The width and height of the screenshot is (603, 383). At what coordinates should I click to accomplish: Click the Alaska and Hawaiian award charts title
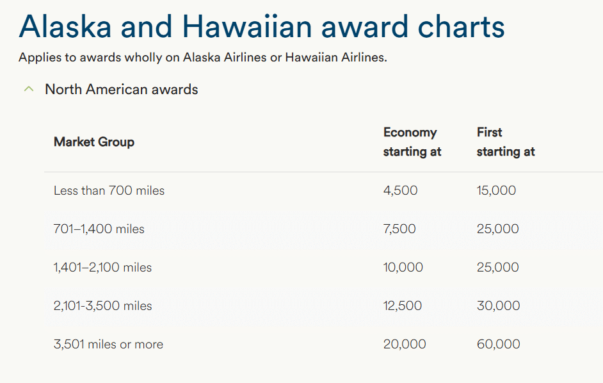pos(261,26)
